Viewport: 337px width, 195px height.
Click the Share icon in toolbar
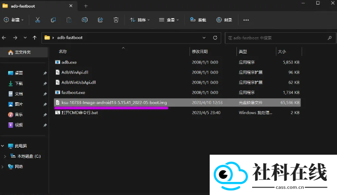pos(100,20)
